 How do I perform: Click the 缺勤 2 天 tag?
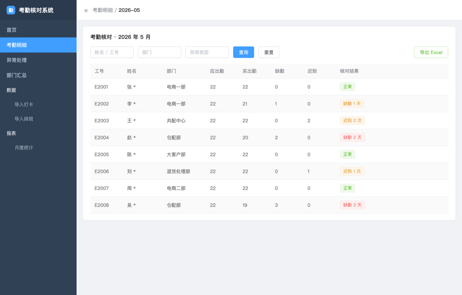[x=352, y=138]
